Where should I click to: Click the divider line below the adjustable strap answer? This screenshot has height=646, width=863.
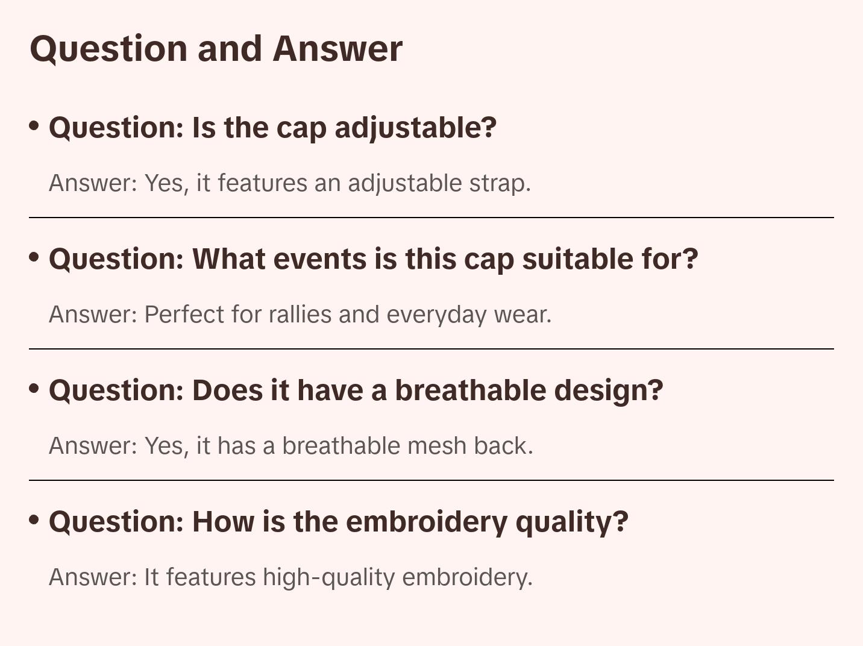pyautogui.click(x=431, y=218)
